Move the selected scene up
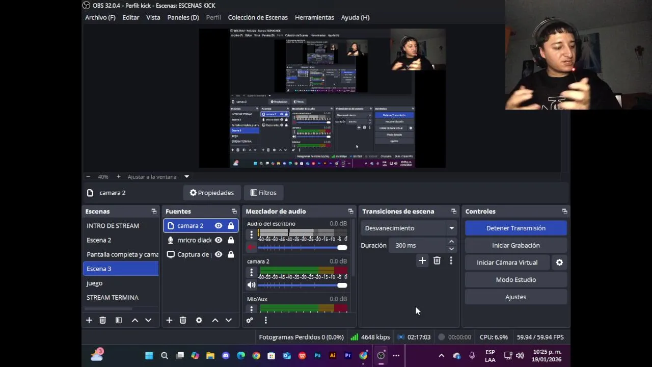 tap(135, 320)
